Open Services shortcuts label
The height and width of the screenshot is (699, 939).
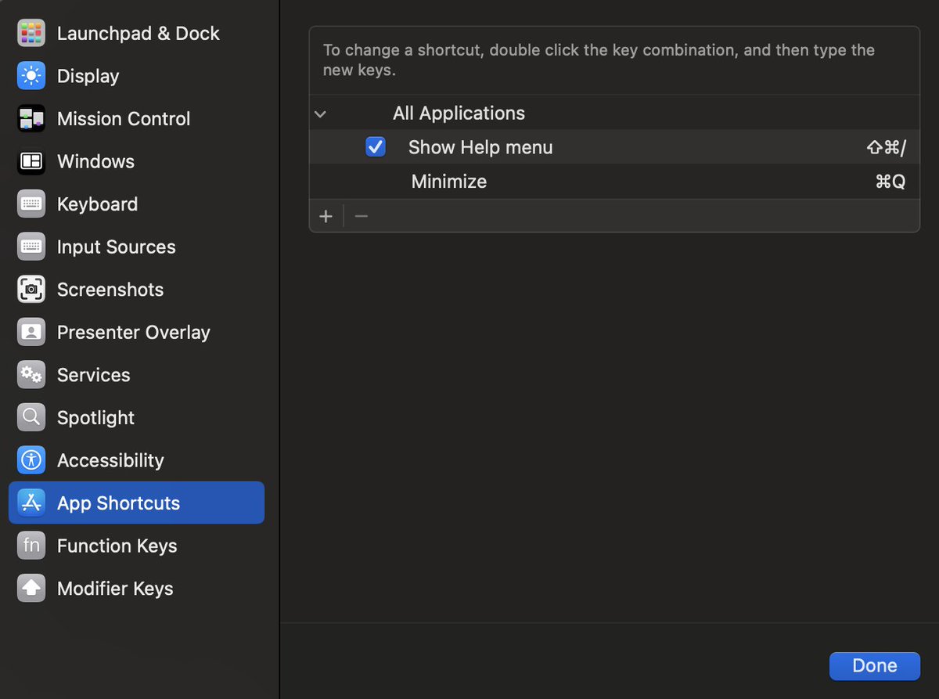93,374
